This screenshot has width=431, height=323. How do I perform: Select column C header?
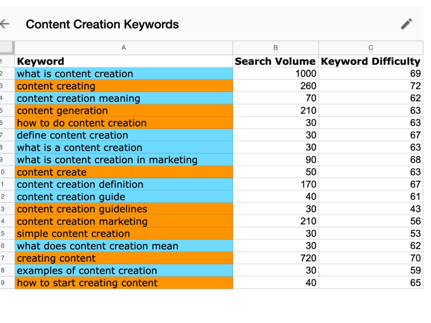(x=371, y=48)
